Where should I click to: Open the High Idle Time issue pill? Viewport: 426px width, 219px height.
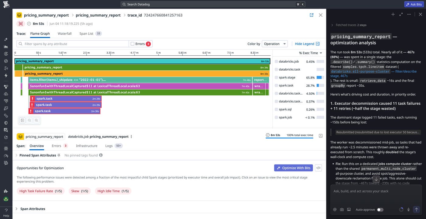(113, 191)
